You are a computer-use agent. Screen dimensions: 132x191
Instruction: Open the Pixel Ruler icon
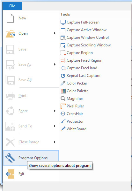tap(63, 106)
